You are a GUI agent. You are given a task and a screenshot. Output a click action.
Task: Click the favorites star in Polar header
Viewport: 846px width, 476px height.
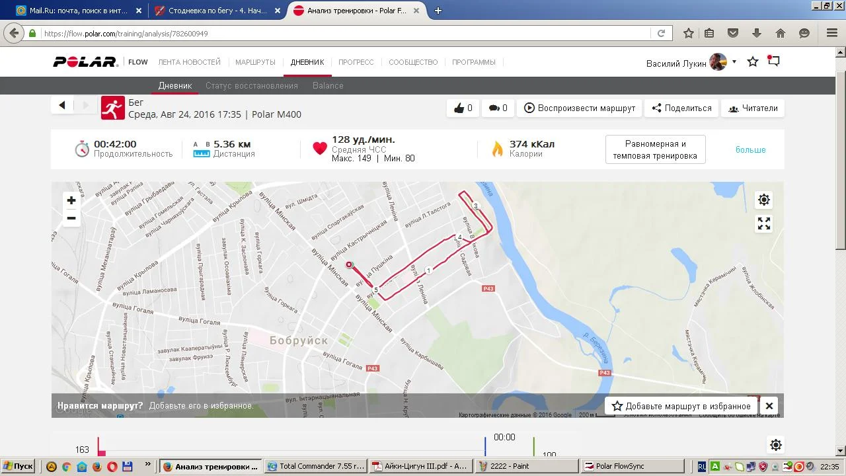coord(752,61)
